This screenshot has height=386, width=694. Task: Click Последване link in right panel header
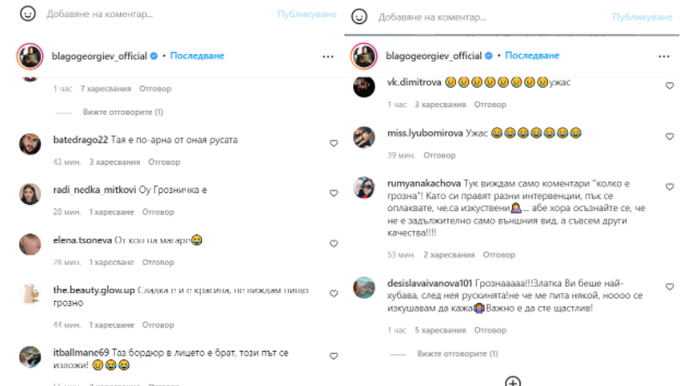(532, 55)
